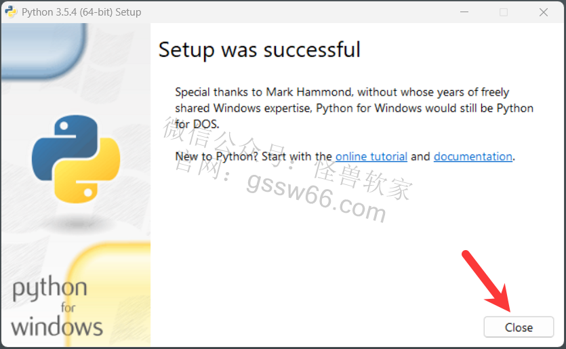Click the Close button to finish setup
This screenshot has width=566, height=349.
click(519, 327)
